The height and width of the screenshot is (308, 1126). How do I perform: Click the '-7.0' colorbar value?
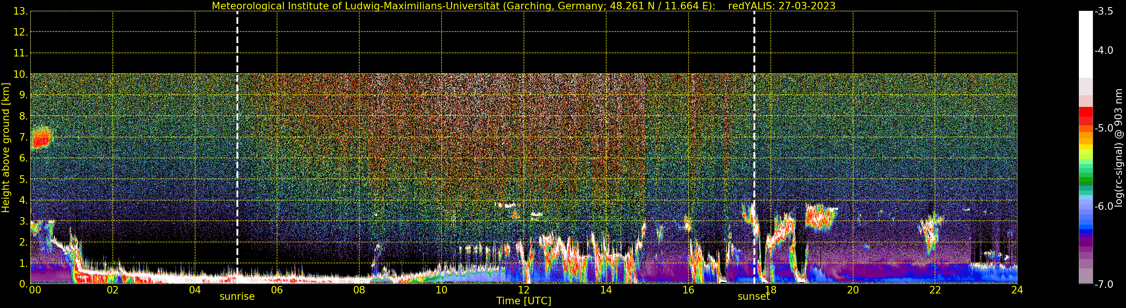[x=1104, y=284]
